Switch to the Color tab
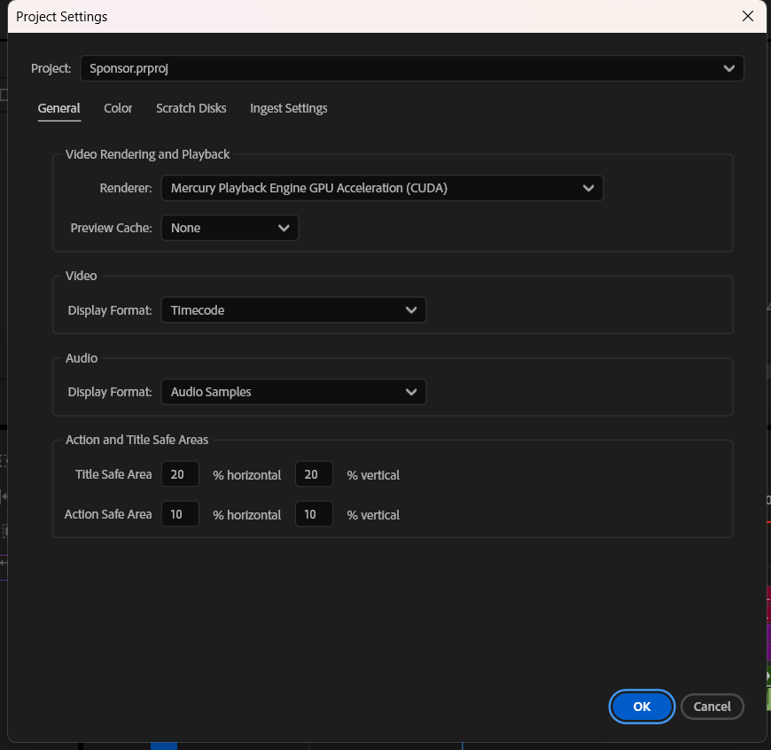This screenshot has width=771, height=750. pos(118,108)
